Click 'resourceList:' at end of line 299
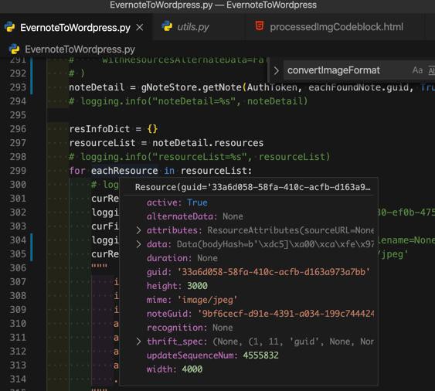The width and height of the screenshot is (435, 391). point(216,170)
